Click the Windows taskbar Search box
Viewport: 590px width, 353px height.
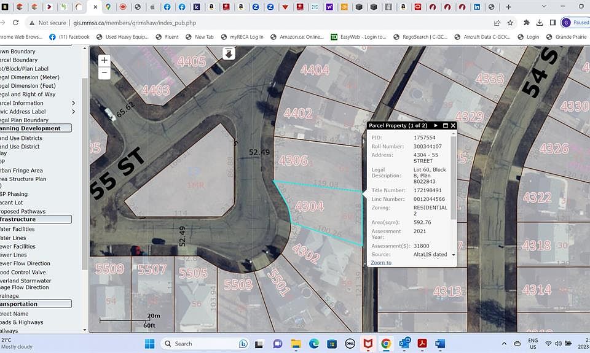205,344
